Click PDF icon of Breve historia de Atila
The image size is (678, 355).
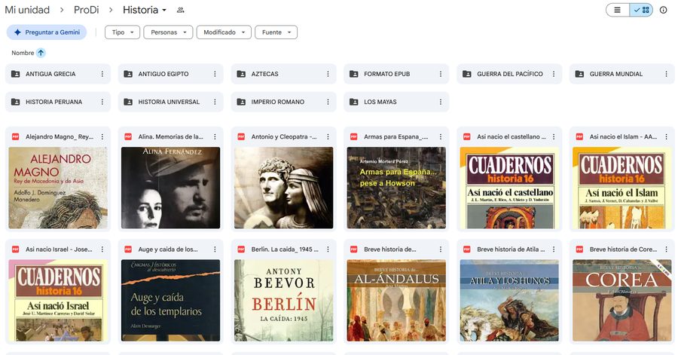pos(466,249)
